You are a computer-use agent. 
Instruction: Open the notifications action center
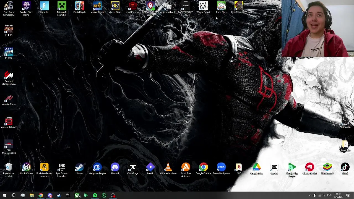(x=348, y=195)
